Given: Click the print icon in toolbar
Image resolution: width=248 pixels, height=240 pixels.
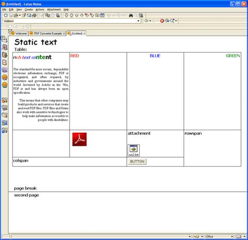Looking at the screenshot, I should tap(35, 15).
